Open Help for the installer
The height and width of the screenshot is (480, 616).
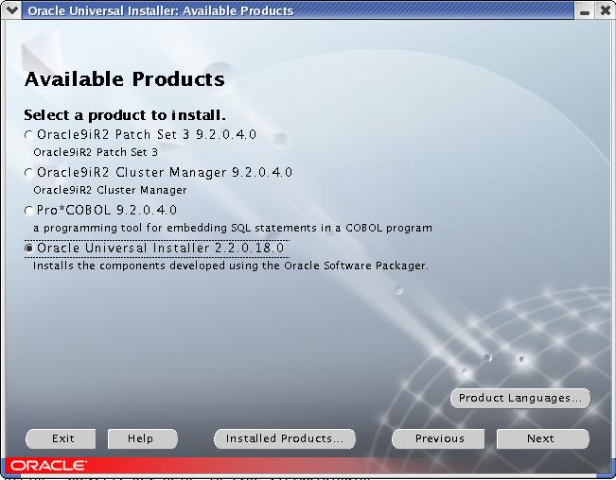coord(140,438)
